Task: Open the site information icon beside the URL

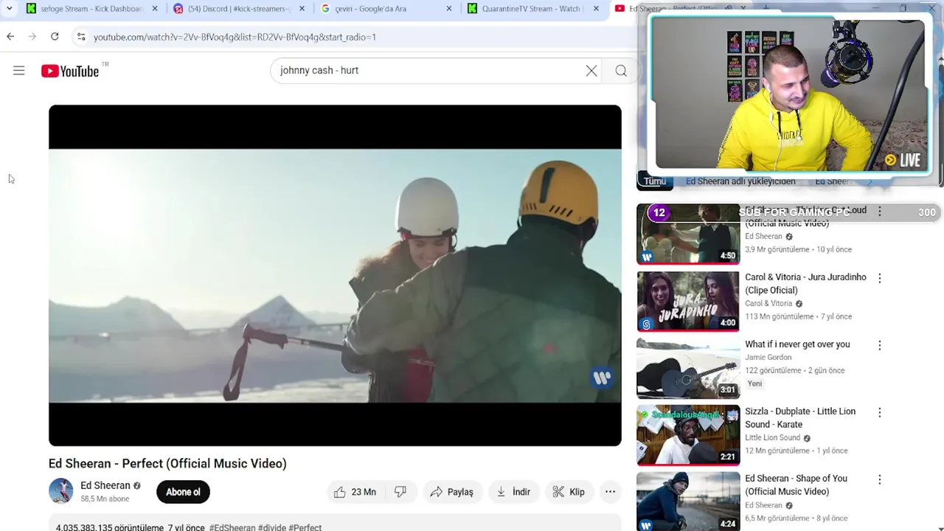Action: (x=80, y=37)
